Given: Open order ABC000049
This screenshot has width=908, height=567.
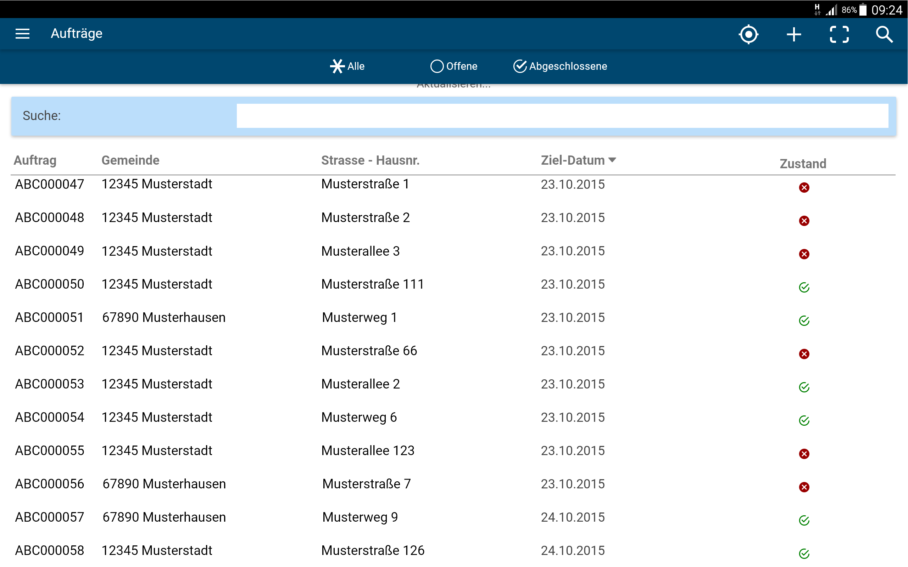Looking at the screenshot, I should click(50, 251).
